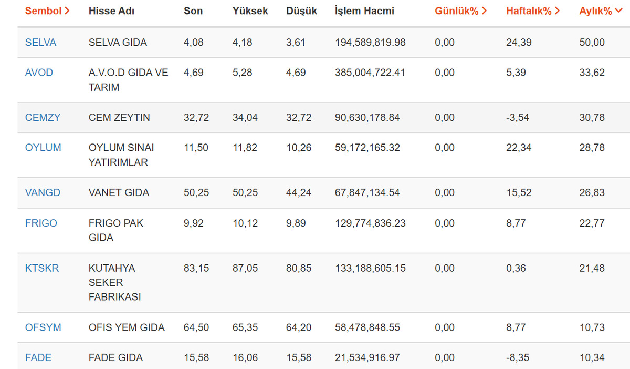Open the FRIGO stock link
Image resolution: width=630 pixels, height=369 pixels.
(x=41, y=223)
